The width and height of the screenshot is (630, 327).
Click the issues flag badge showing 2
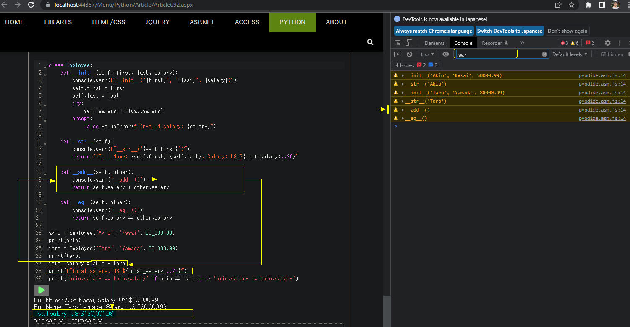[x=590, y=43]
